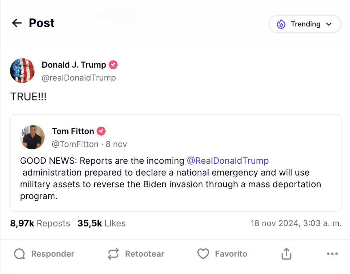350x274 pixels.
Task: Click the reply speech bubble icon
Action: pos(19,254)
